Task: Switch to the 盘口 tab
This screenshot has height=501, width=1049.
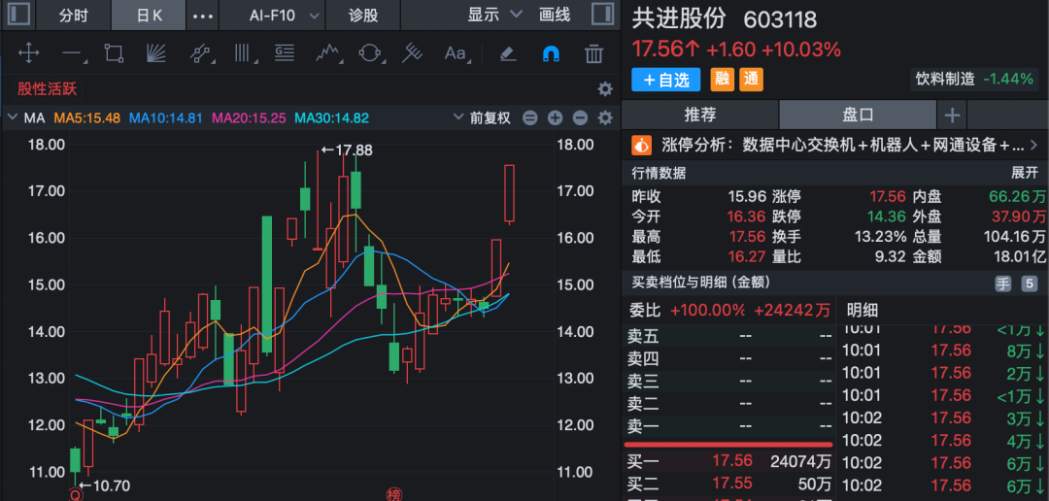Action: (x=858, y=115)
